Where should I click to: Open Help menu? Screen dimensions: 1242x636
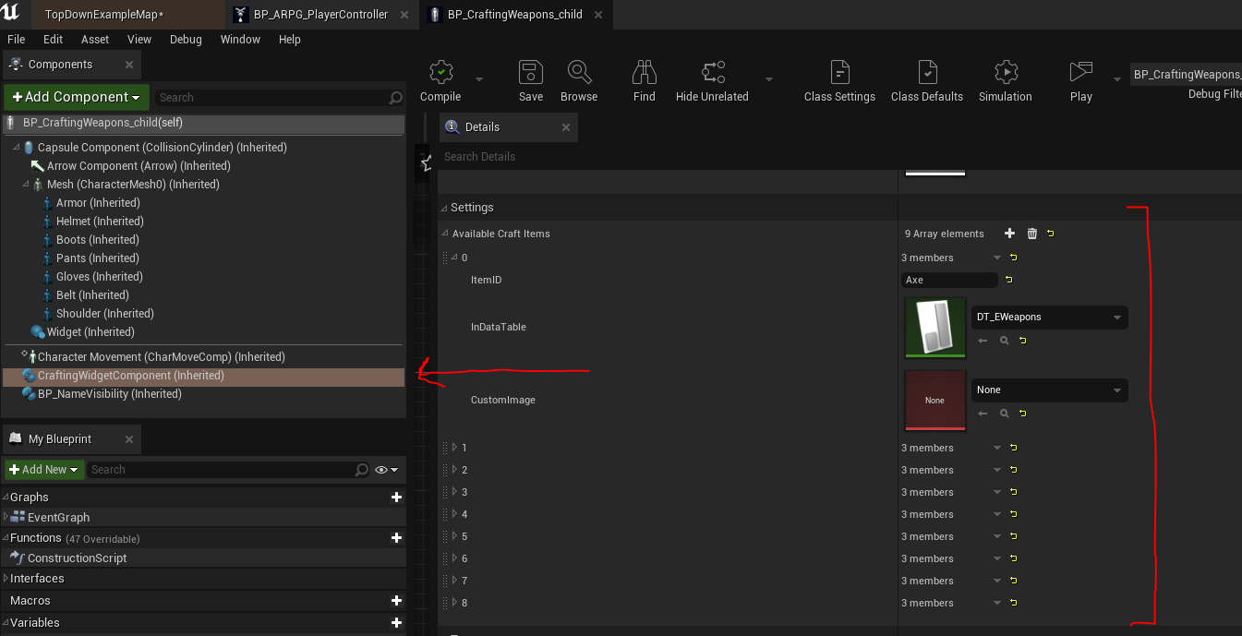[290, 39]
